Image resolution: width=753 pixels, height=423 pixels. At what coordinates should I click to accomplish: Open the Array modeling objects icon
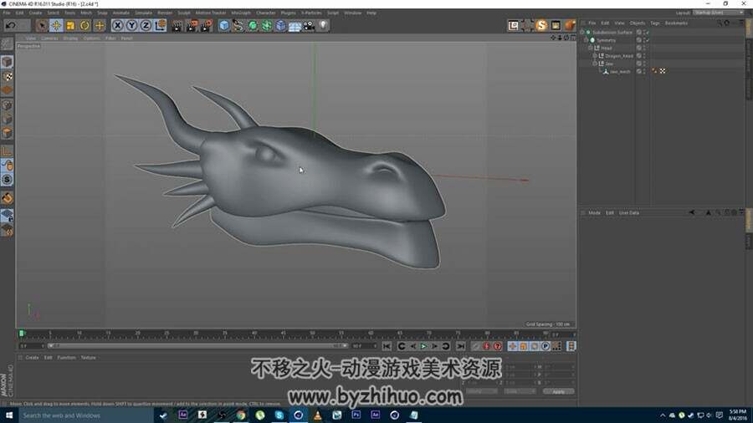(x=267, y=25)
